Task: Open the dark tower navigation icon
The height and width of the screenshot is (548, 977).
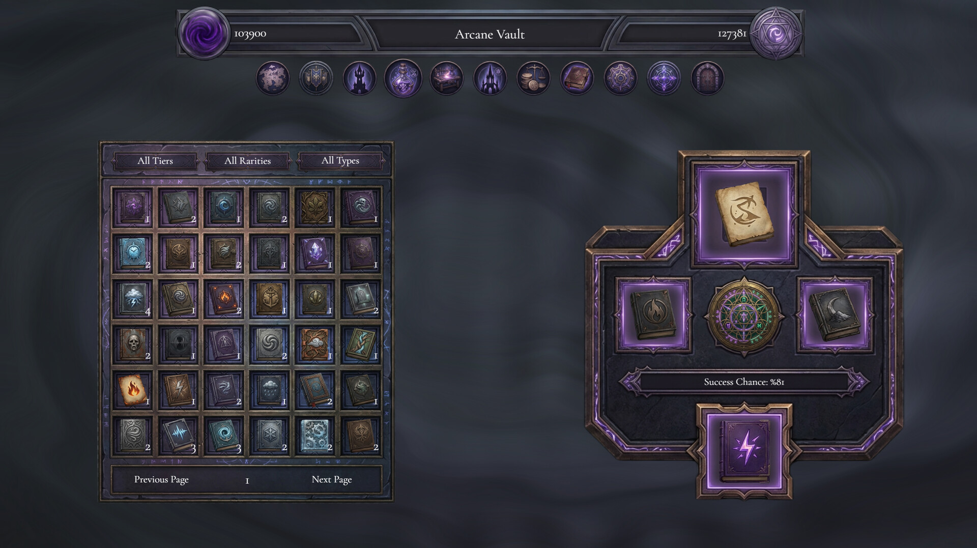Action: 359,78
